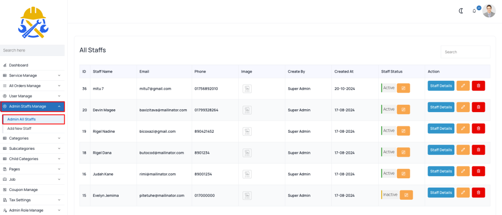Expand Service Manage menu

(x=32, y=75)
